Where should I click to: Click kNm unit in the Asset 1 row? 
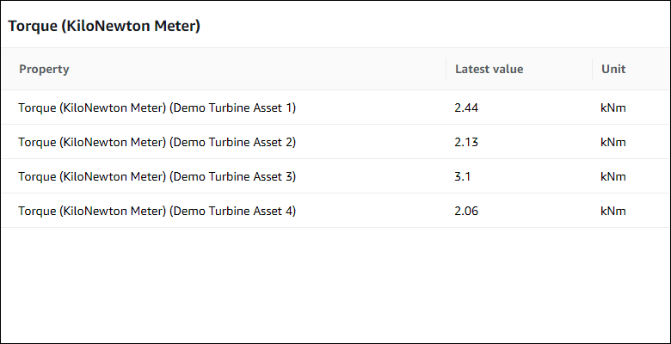coord(613,107)
